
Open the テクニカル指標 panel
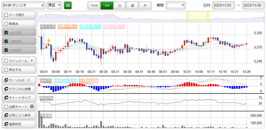19,89
